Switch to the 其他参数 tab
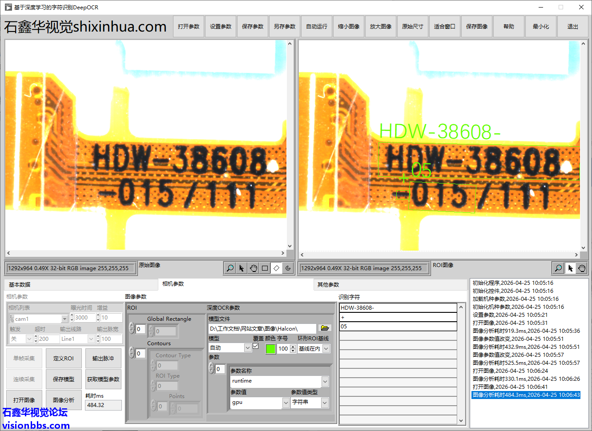Viewport: 592px width, 431px height. pyautogui.click(x=328, y=284)
